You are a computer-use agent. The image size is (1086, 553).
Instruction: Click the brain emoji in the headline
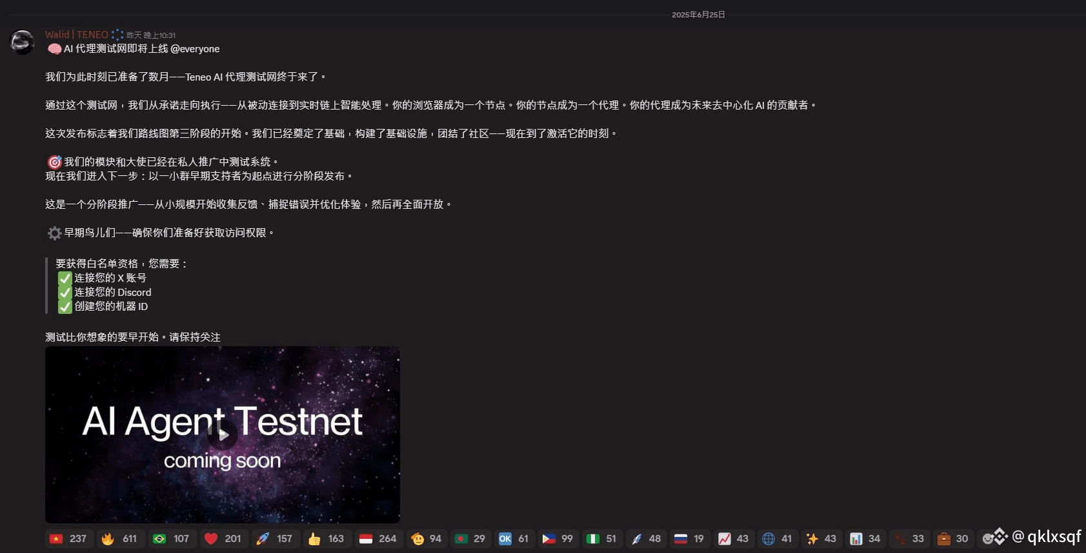(x=54, y=49)
